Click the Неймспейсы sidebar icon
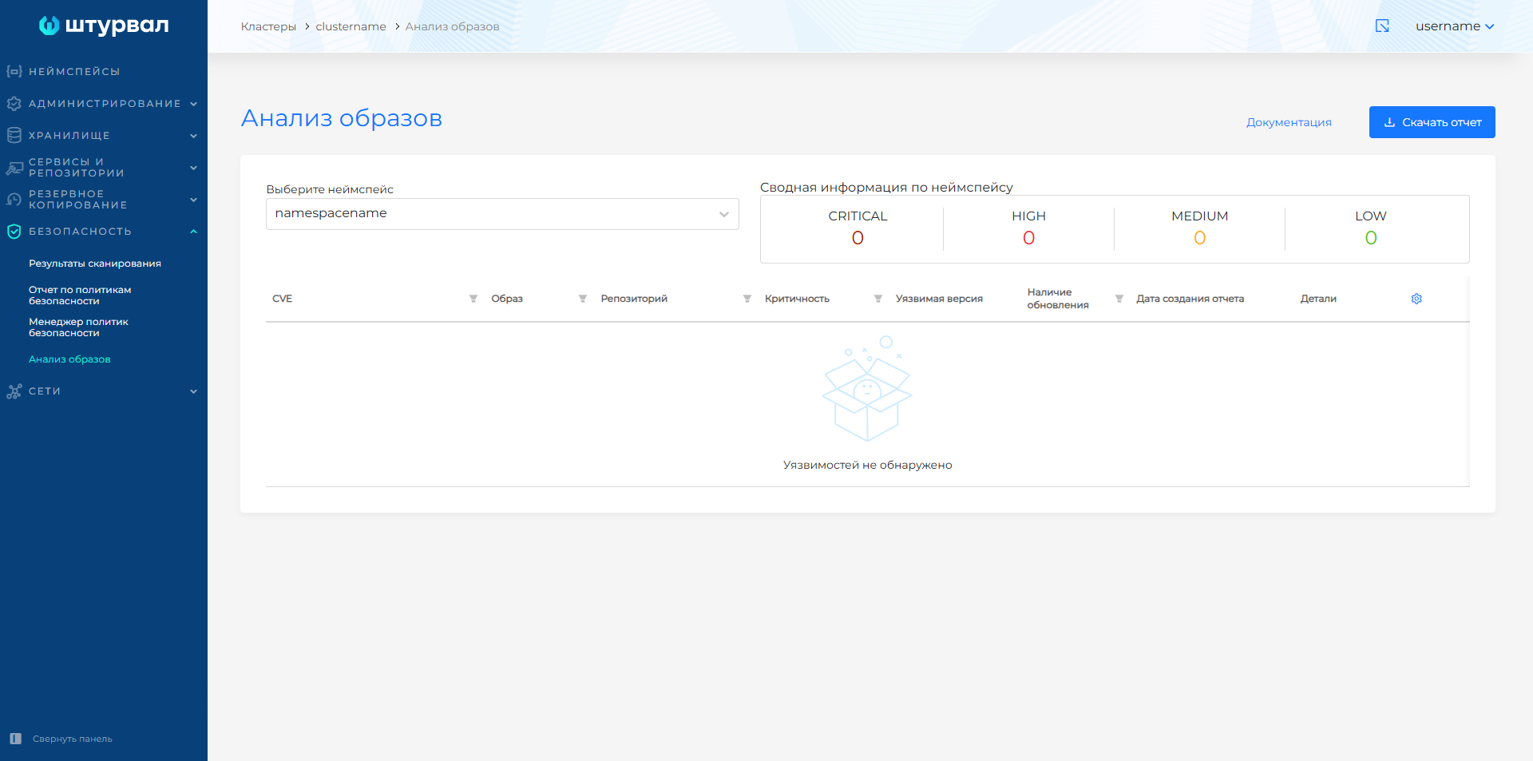Image resolution: width=1533 pixels, height=761 pixels. pos(14,72)
